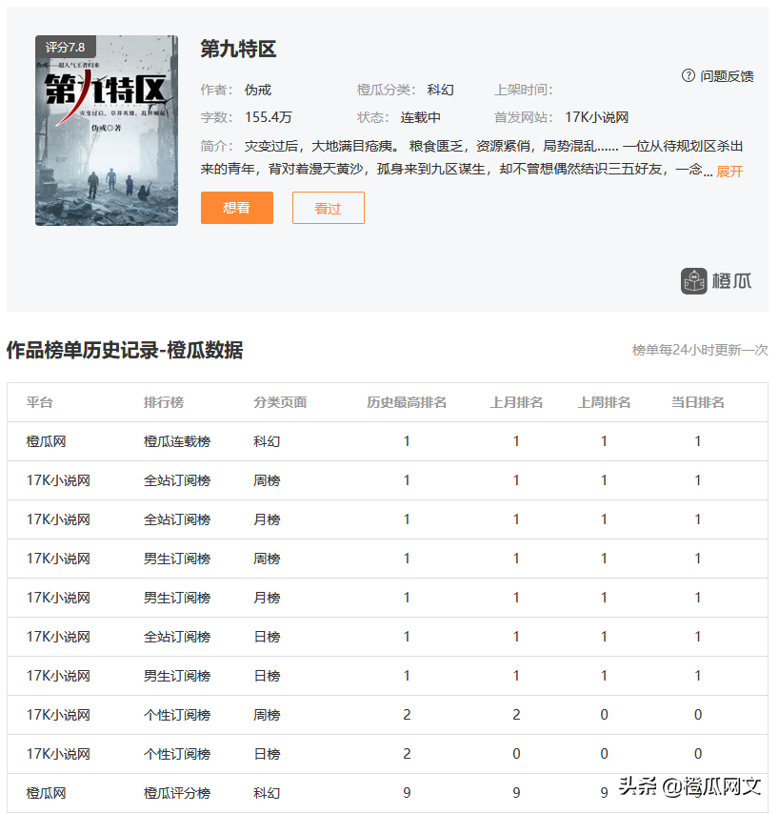Click the 排行榜 column header
779x814 pixels.
164,402
